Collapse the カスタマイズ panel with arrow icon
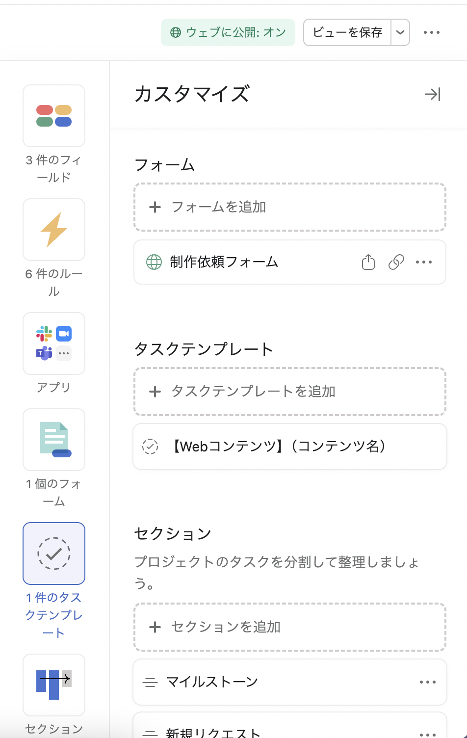The image size is (467, 738). point(432,94)
